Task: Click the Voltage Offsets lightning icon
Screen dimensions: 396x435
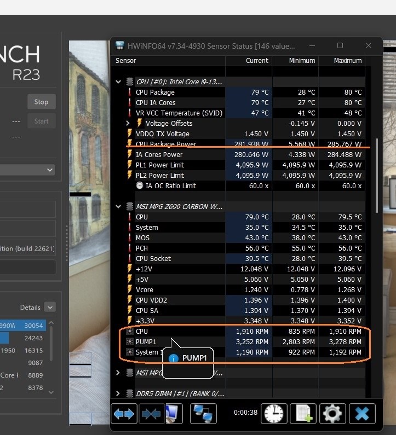Action: [140, 123]
